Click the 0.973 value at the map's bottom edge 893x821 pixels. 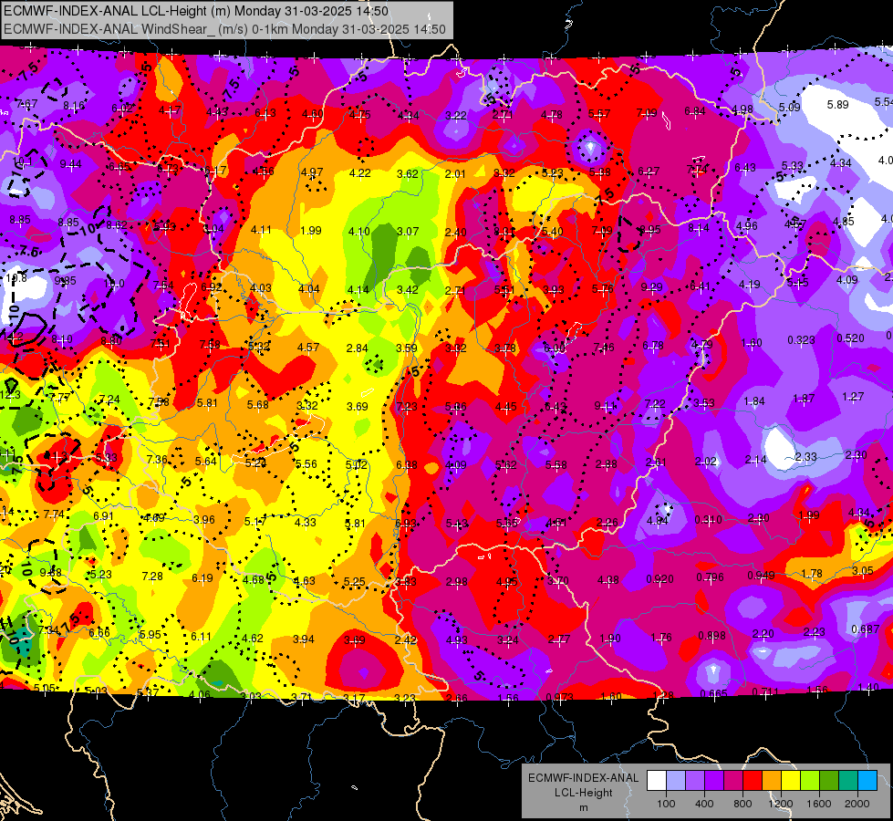[560, 698]
